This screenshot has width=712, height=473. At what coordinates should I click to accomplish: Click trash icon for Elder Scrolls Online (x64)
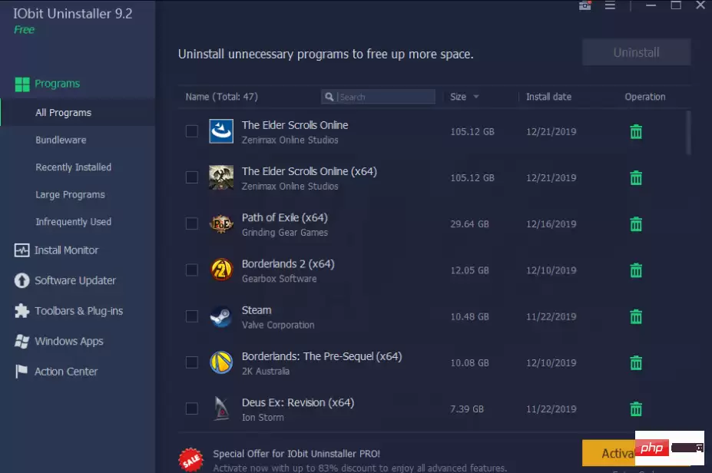[636, 178]
